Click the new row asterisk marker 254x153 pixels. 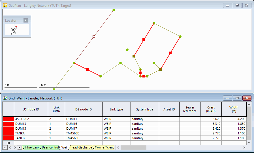click(8, 143)
